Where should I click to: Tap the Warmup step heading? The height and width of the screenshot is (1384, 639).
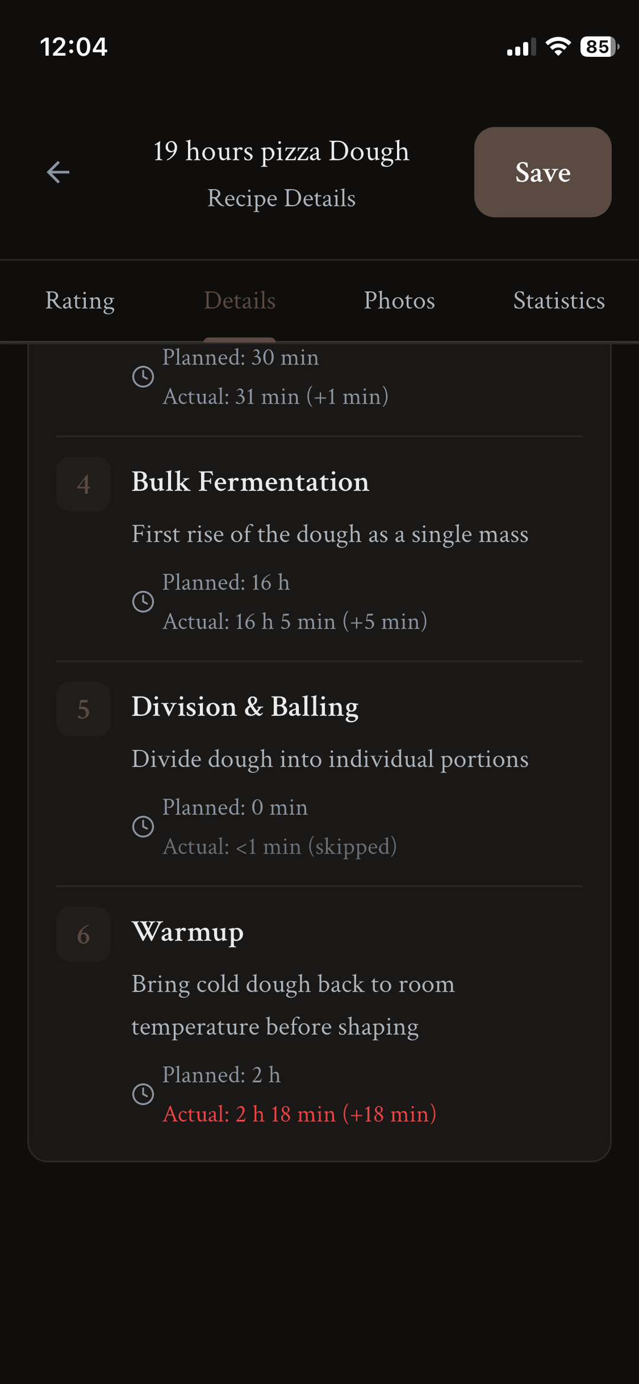pyautogui.click(x=188, y=932)
